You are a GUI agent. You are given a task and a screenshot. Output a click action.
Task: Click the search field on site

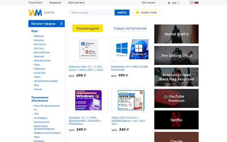click(x=92, y=13)
